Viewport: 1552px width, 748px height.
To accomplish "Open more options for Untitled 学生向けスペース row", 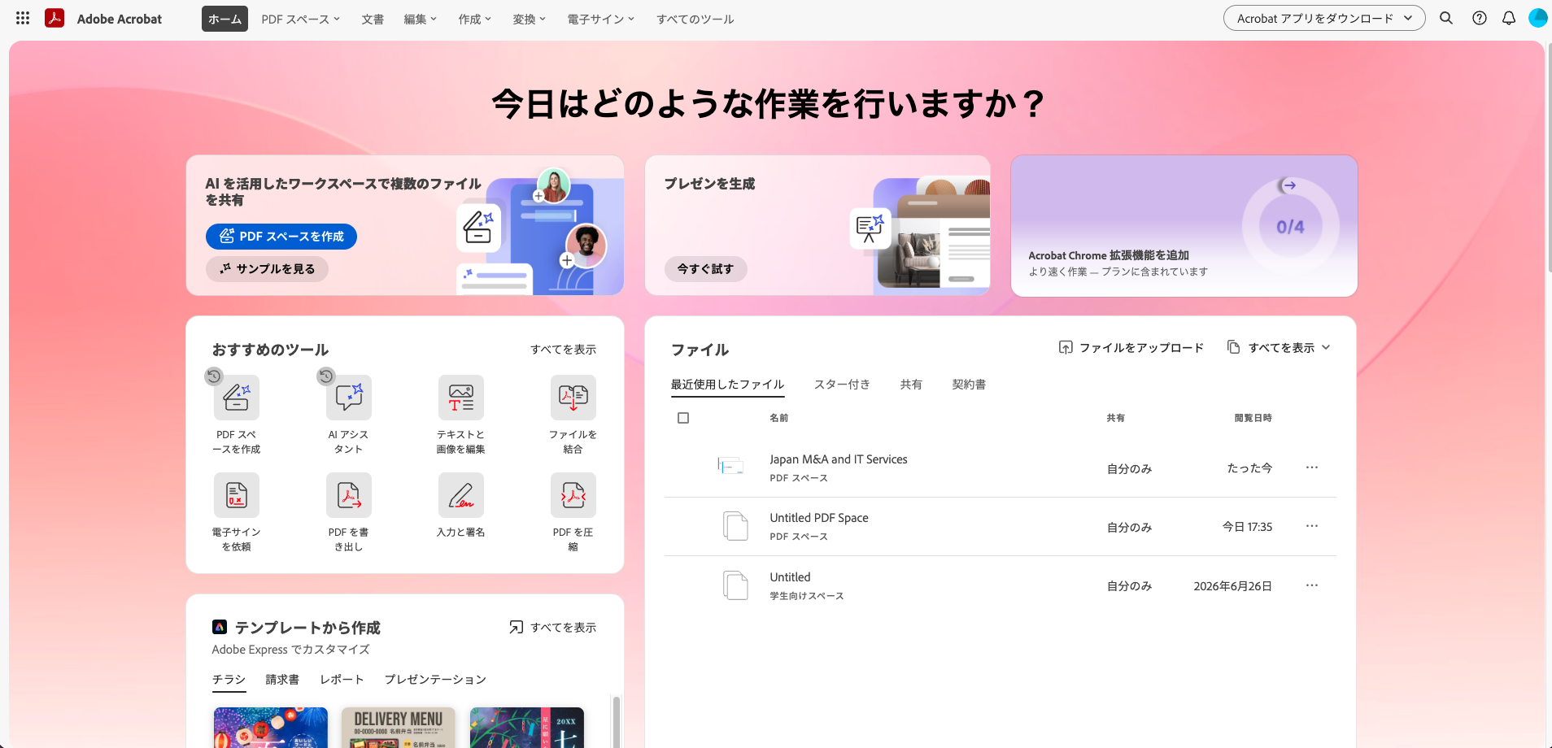I will click(1312, 585).
